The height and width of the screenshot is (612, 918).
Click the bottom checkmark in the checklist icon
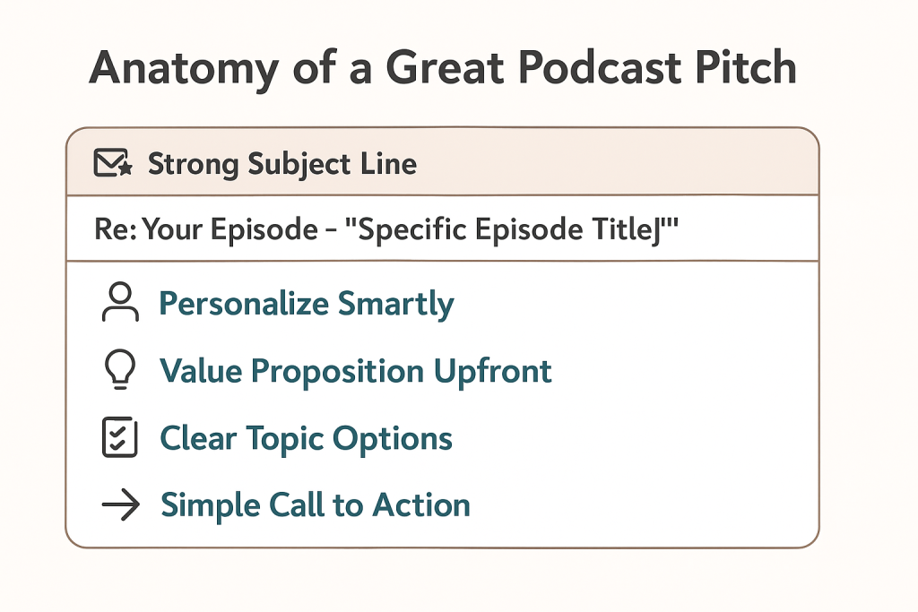pos(118,444)
